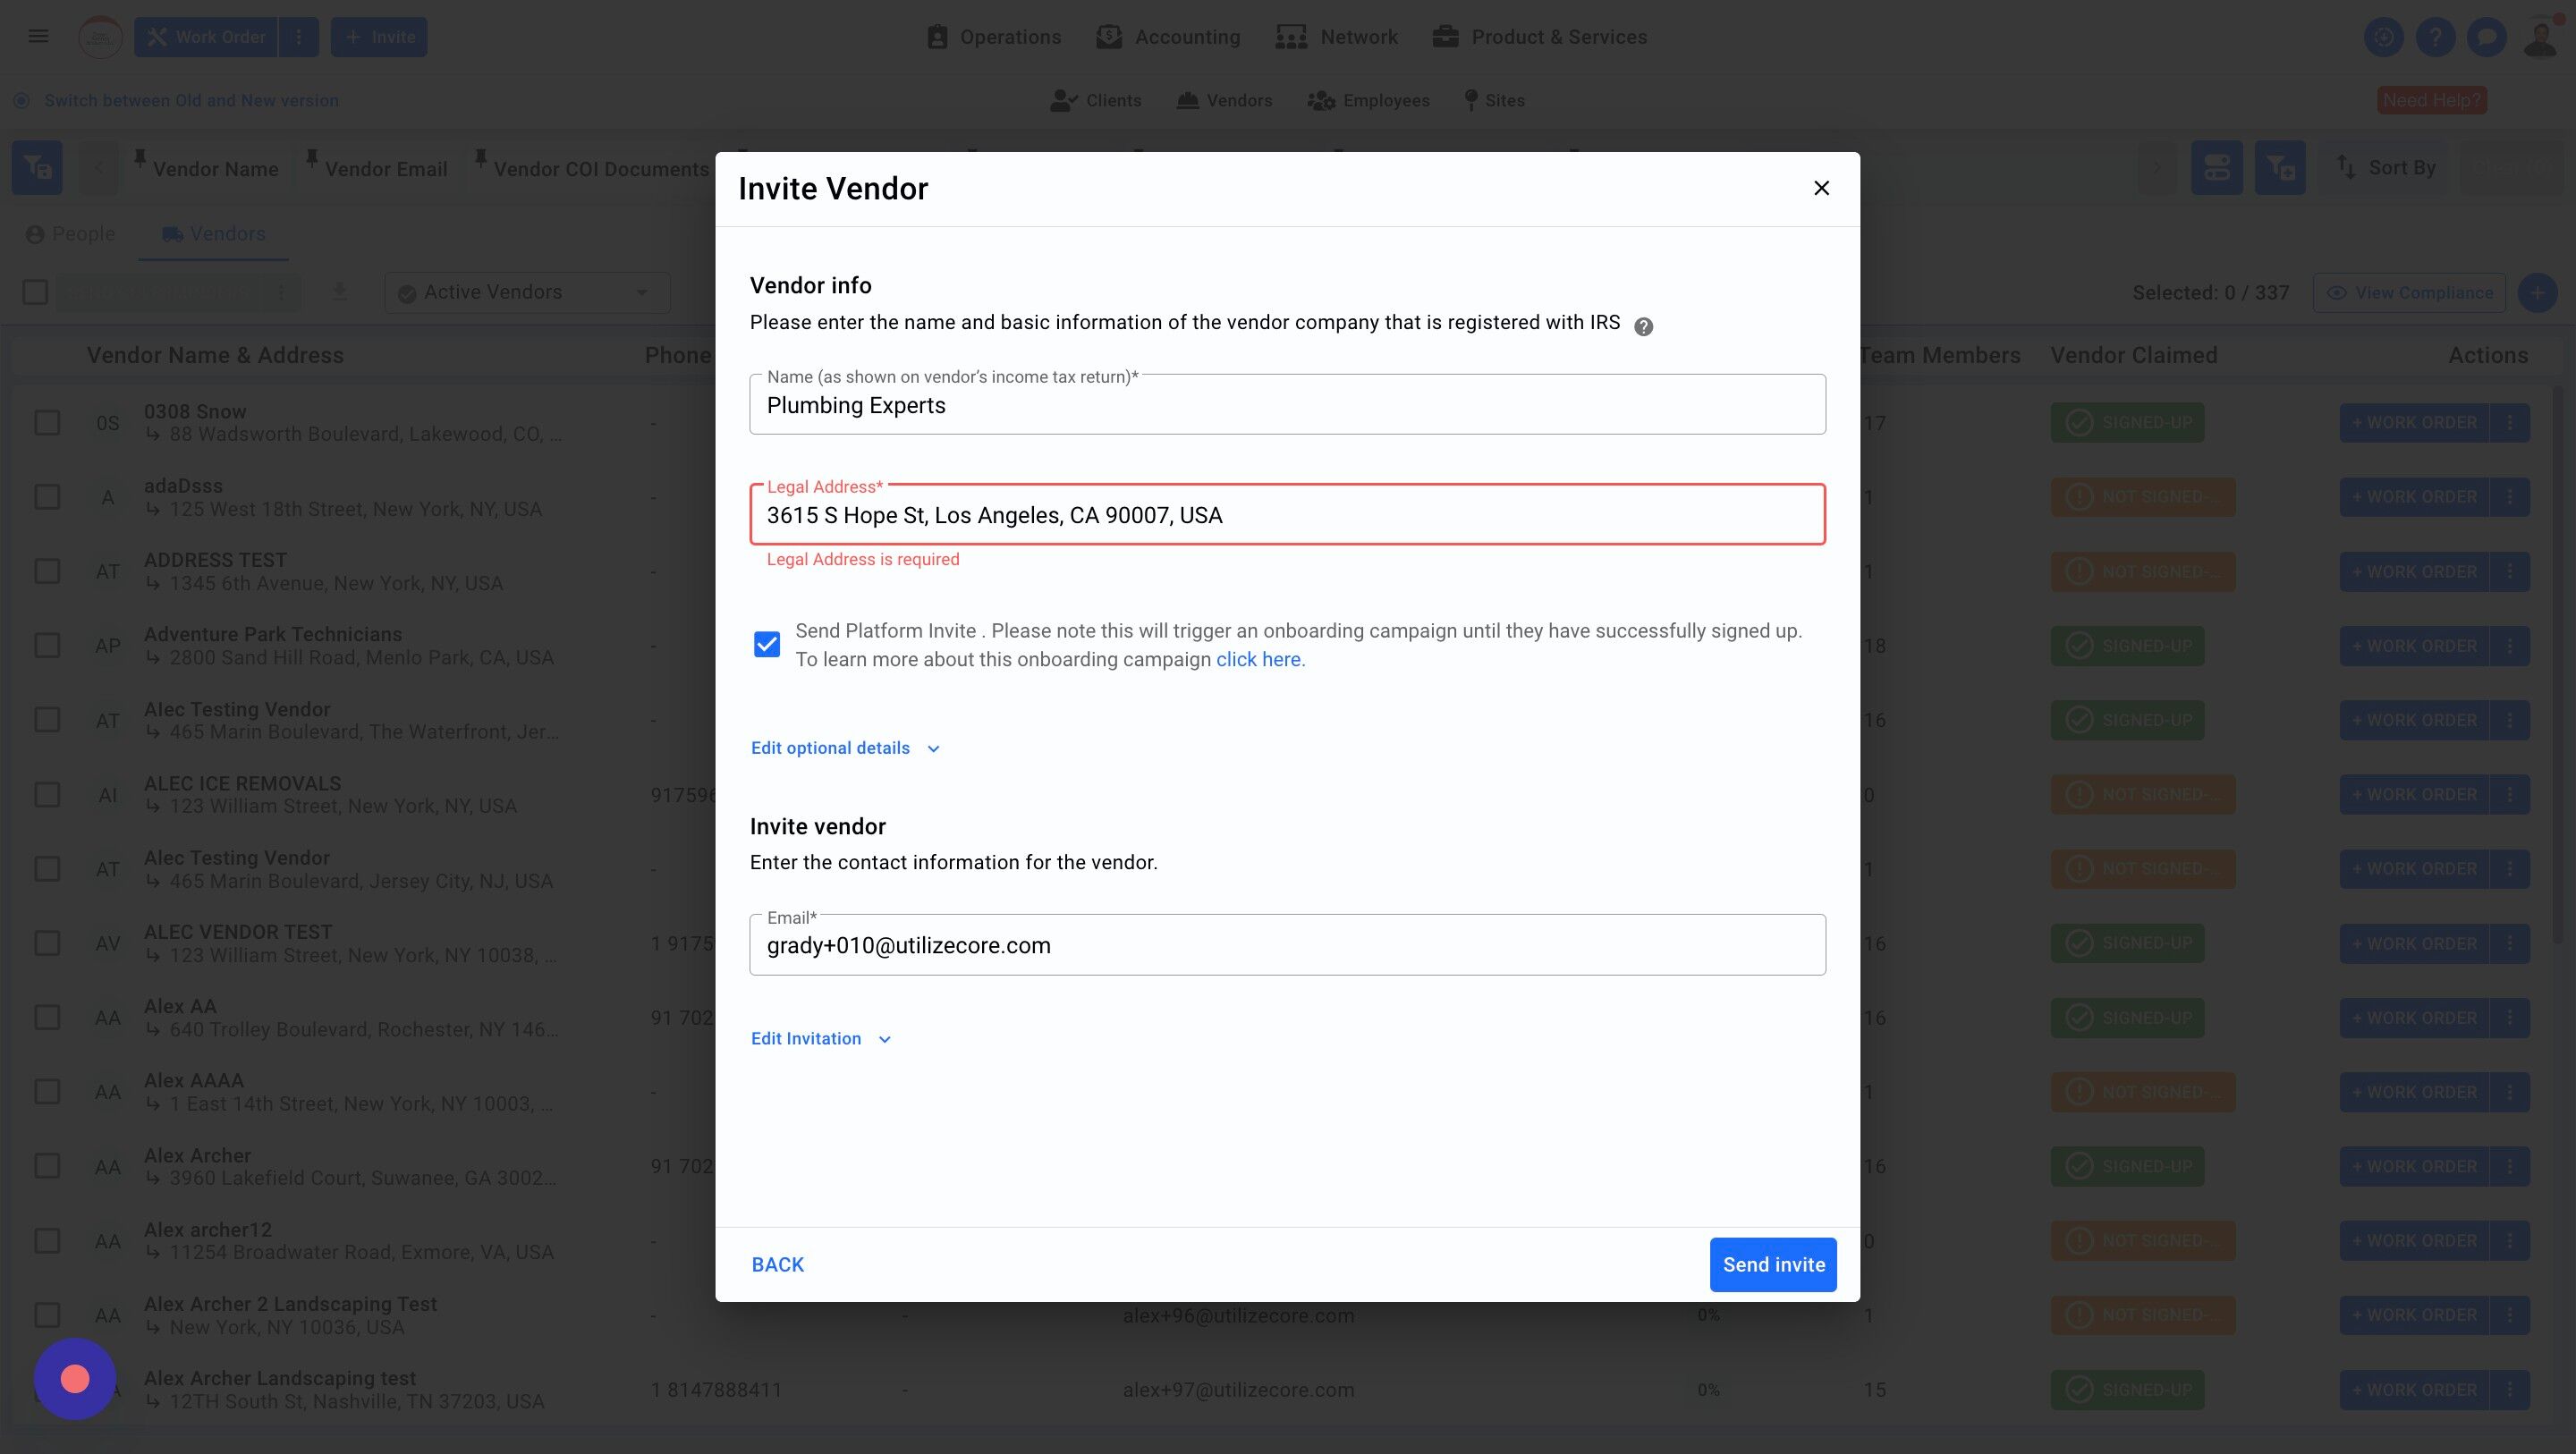Click the filter icon button top-left
This screenshot has height=1454, width=2576.
37,167
